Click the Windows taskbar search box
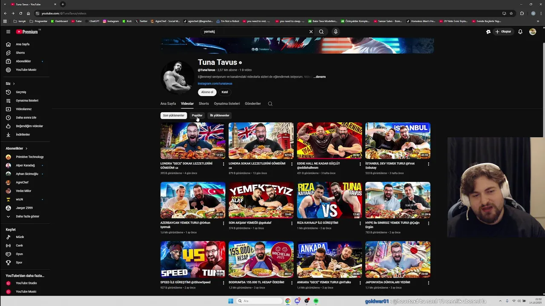 [x=260, y=301]
